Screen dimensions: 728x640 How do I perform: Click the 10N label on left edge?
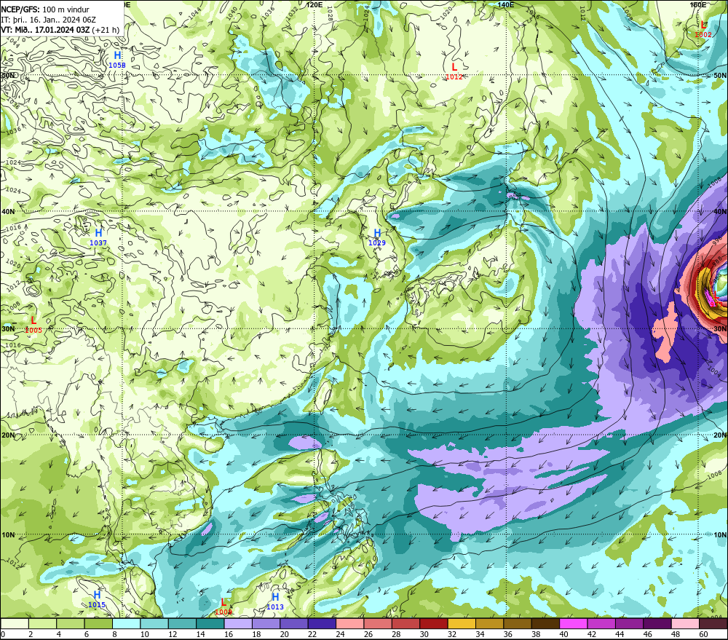tap(8, 535)
